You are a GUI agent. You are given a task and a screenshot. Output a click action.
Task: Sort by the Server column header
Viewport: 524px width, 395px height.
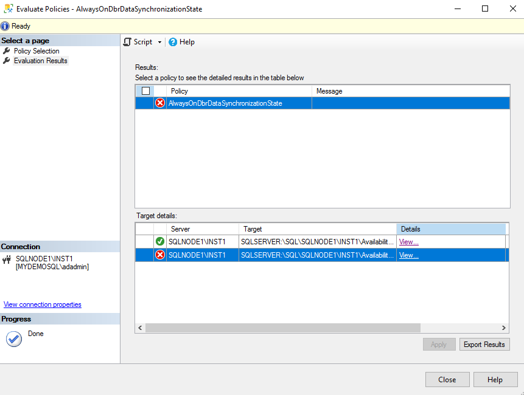(x=203, y=229)
